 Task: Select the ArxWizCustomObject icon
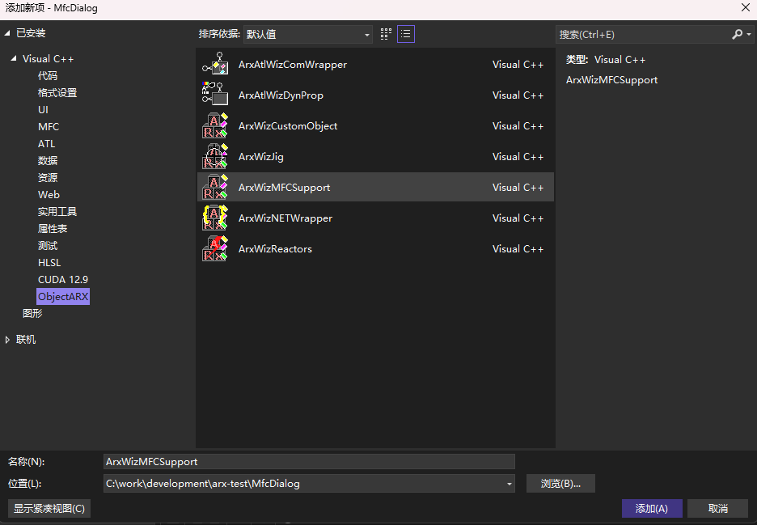click(214, 126)
